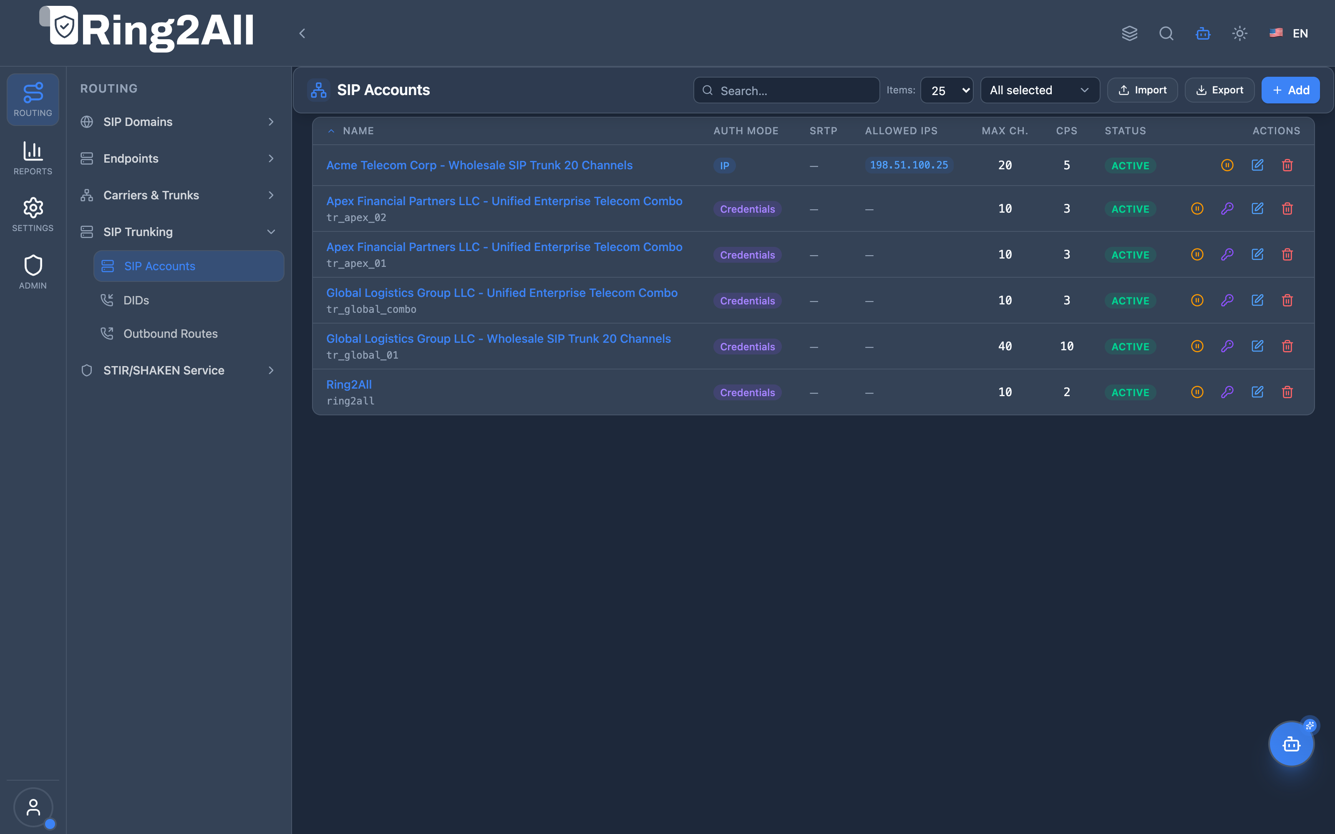Screen dimensions: 1335x834
Task: Open Global Logistics Wholesale SIP Trunk link
Action: (x=498, y=339)
